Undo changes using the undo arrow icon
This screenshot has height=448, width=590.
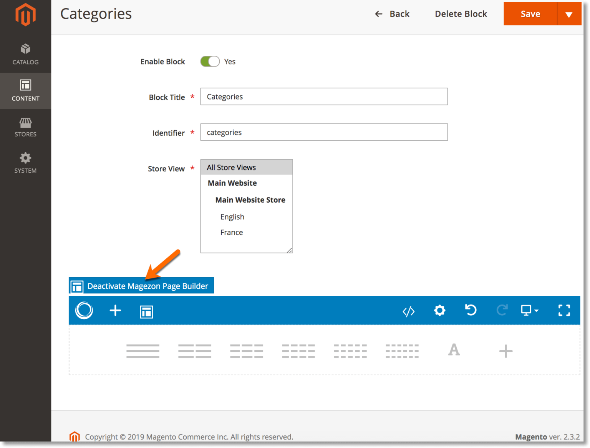pos(471,310)
